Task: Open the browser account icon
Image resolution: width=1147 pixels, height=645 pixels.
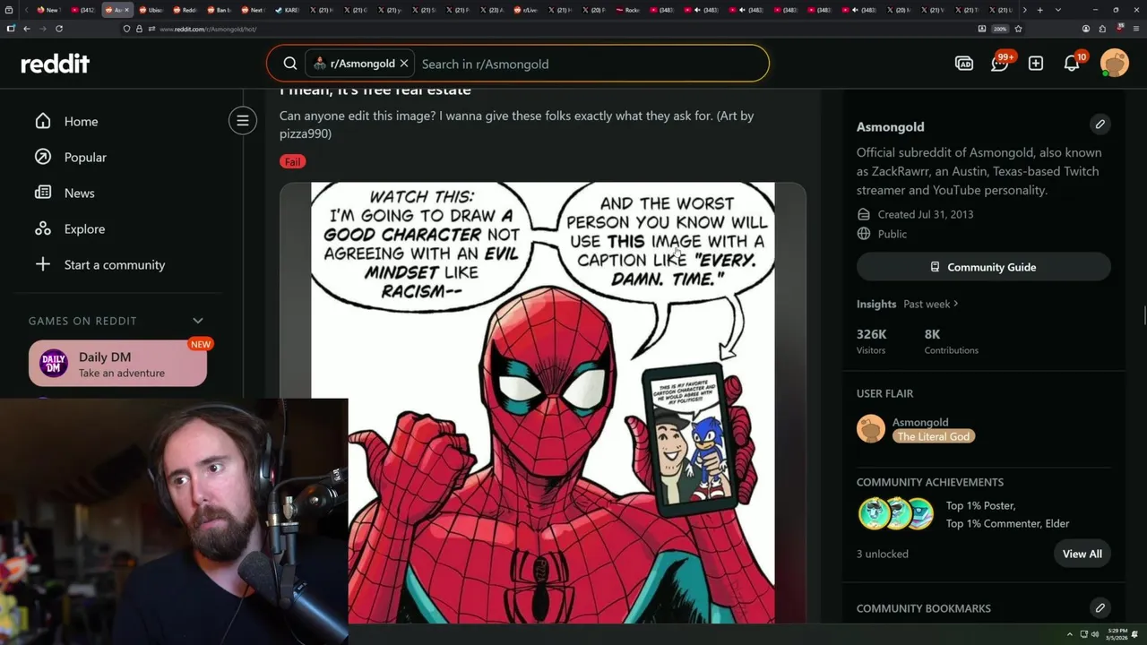Action: pyautogui.click(x=1086, y=29)
